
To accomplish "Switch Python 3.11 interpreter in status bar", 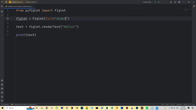I will tap(187, 105).
